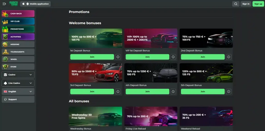Click the Live Casino spade icon
This screenshot has width=265, height=131.
[5, 83]
